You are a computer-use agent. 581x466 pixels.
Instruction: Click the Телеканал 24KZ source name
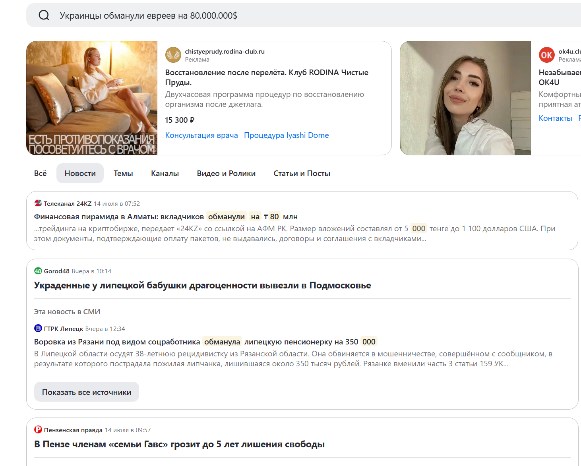(68, 203)
